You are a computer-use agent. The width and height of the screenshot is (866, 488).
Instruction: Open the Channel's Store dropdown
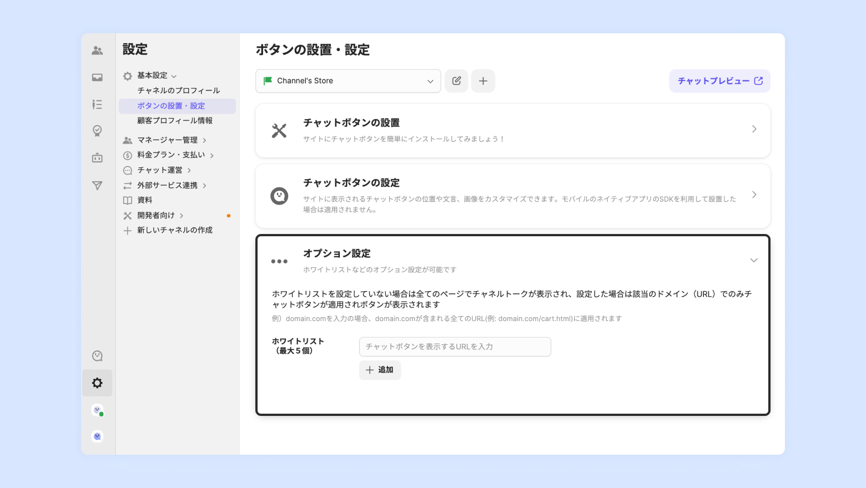(348, 81)
